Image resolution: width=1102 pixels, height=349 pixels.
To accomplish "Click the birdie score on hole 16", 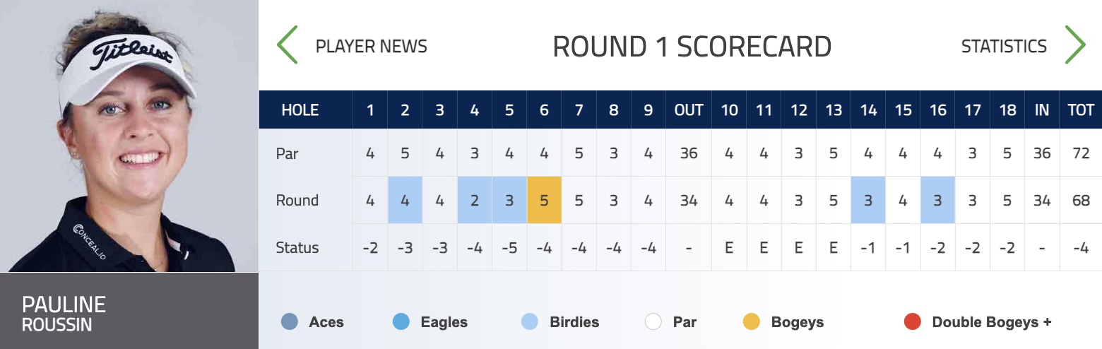I will (x=937, y=201).
